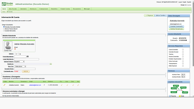The width and height of the screenshot is (194, 109).
Task: Open the birth date calendar picker
Action: (28, 57)
